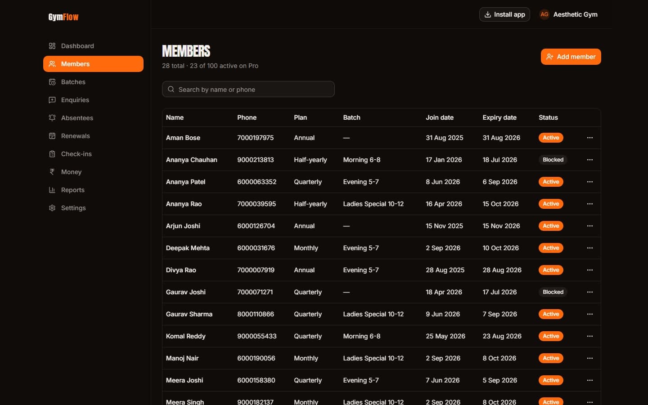The width and height of the screenshot is (648, 405).
Task: Open row menu for Deepak Mehta
Action: [590, 248]
